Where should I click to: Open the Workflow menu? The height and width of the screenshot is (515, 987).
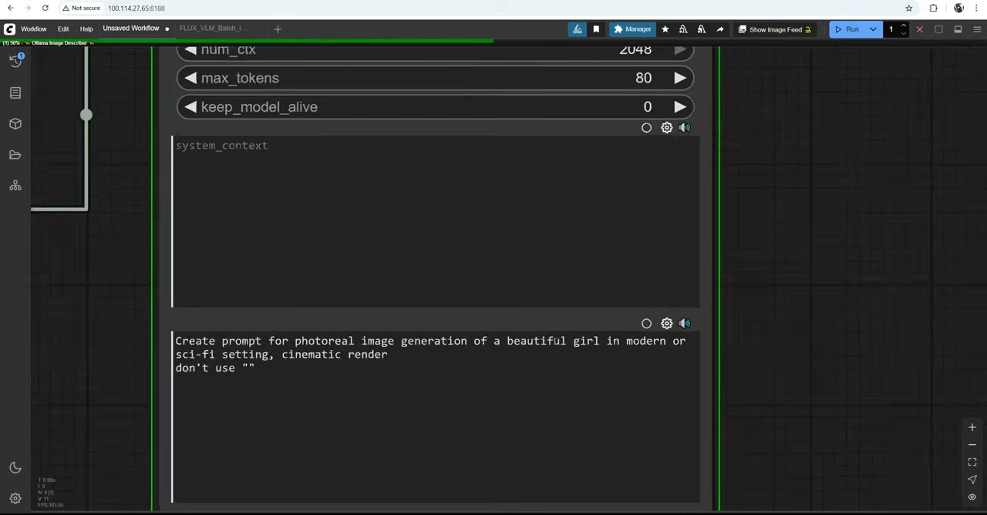[x=33, y=29]
